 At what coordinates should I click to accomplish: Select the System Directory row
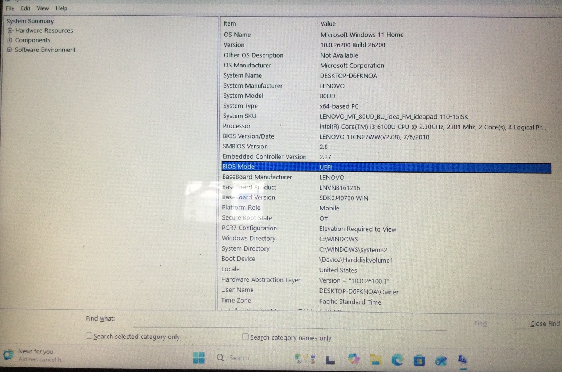click(x=387, y=249)
